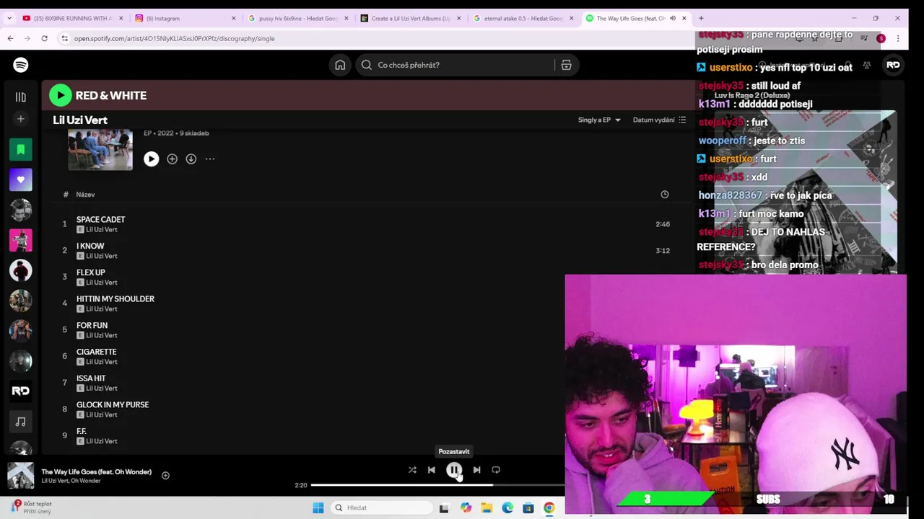Play the EP with the white play button
This screenshot has width=924, height=519.
tap(151, 159)
